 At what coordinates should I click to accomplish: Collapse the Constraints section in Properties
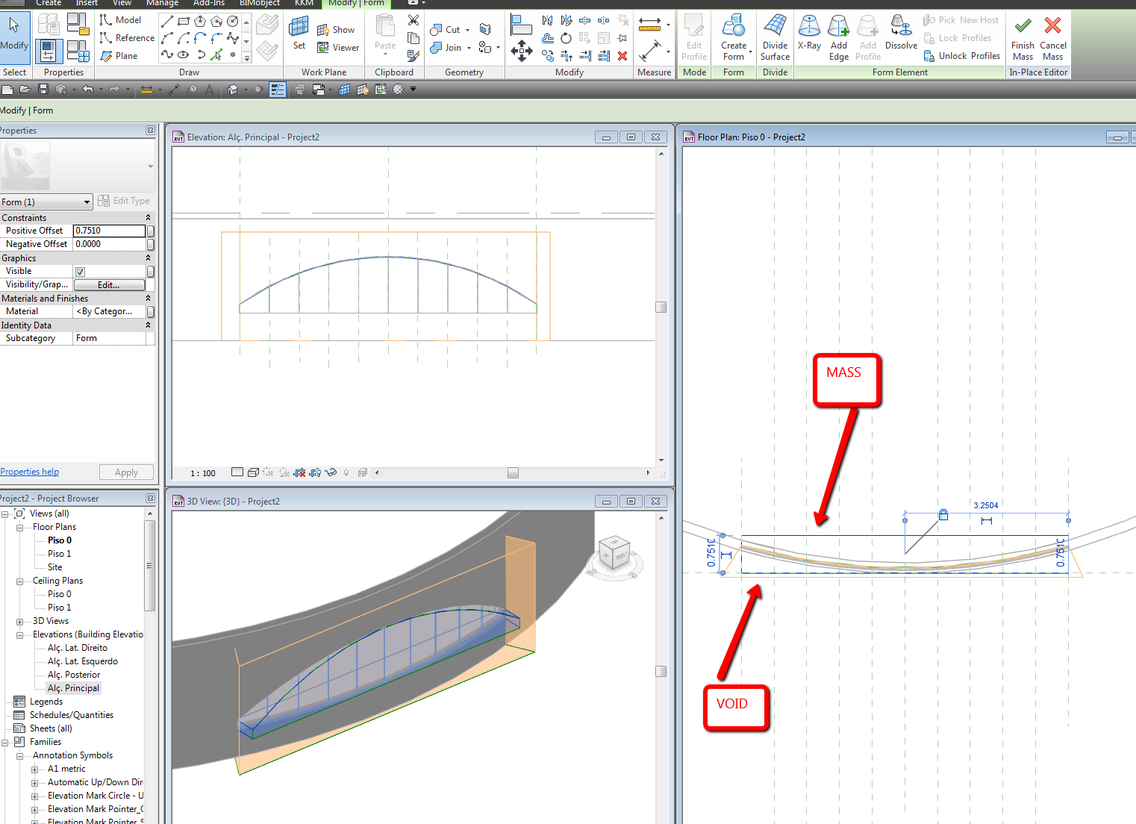(148, 218)
